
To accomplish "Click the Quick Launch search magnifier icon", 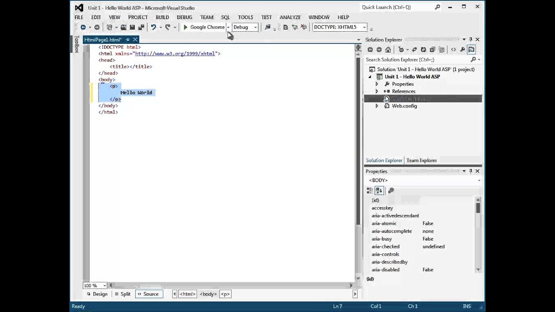I will [x=437, y=7].
